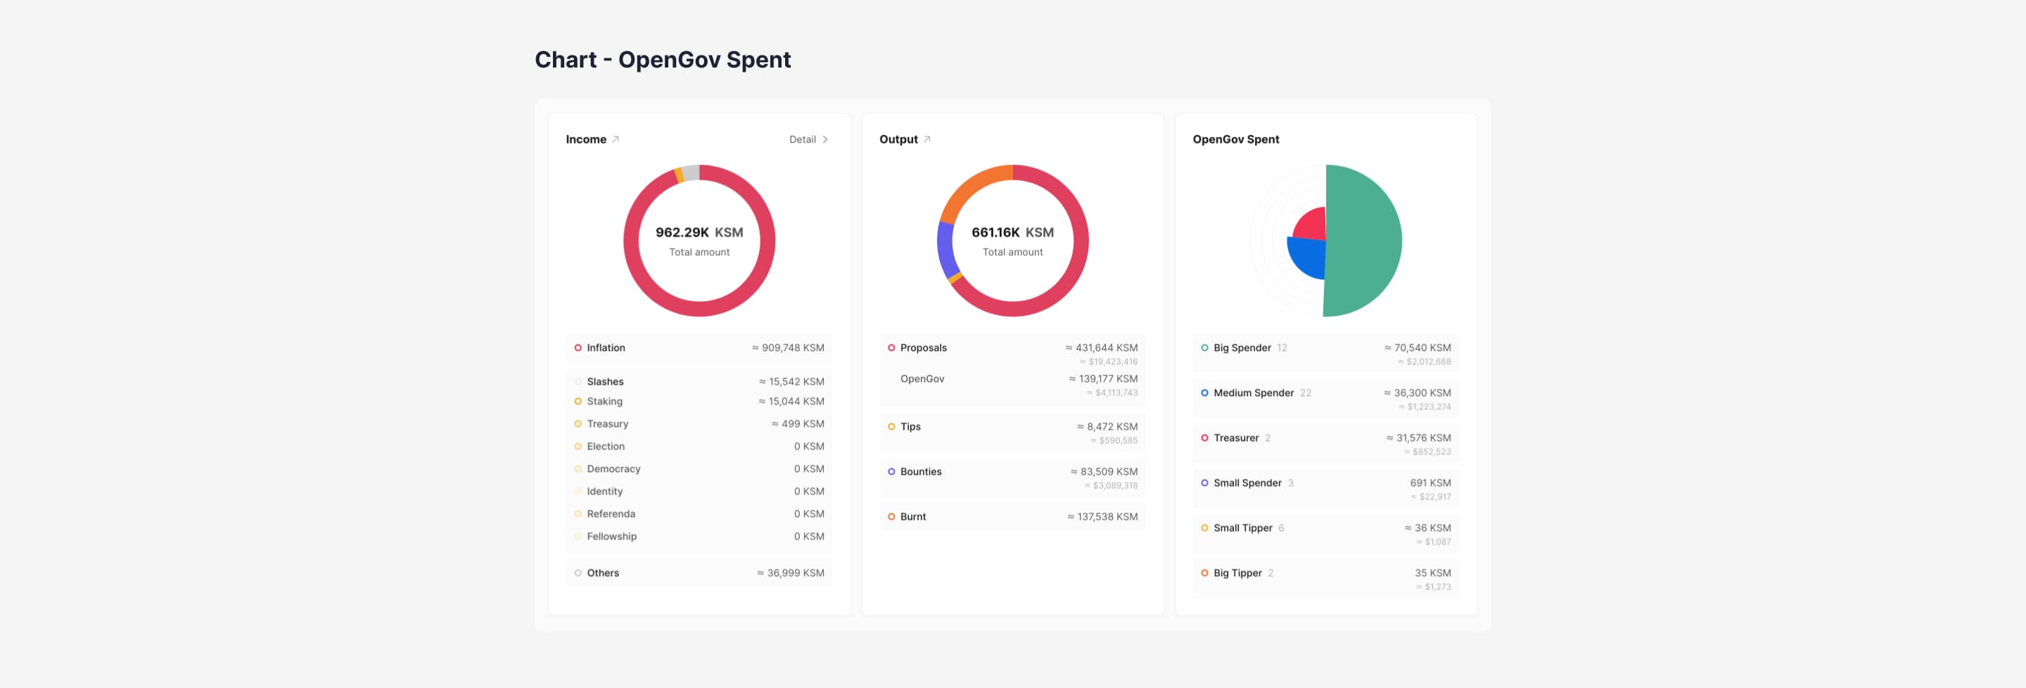2026x688 pixels.
Task: Click the purple segment of Output donut
Action: [945, 250]
